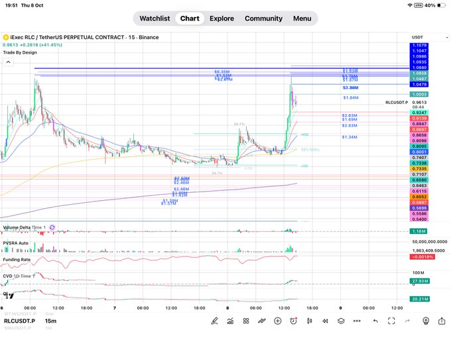Start bar replay with rewind icon
Screen dimensions: 451x338
coord(325,321)
